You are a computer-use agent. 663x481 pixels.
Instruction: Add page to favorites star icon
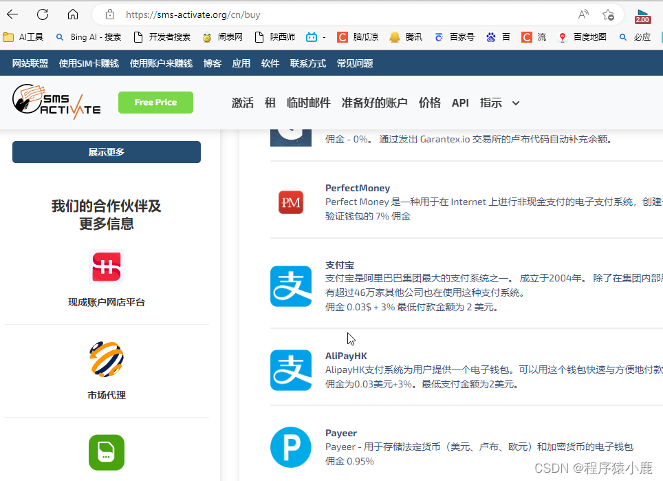coord(608,15)
